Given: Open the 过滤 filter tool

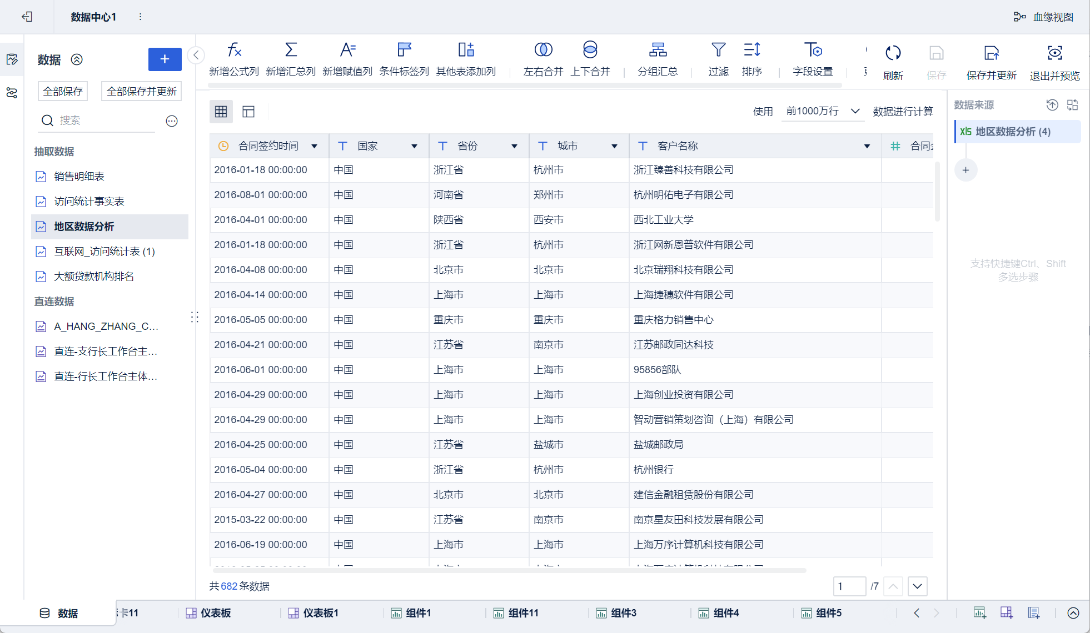Looking at the screenshot, I should (718, 51).
